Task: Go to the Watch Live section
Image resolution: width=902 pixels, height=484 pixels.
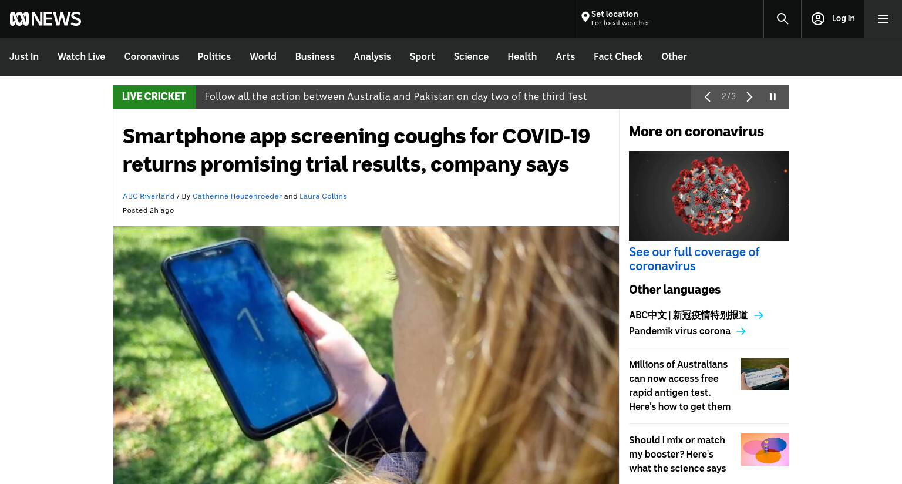Action: [81, 57]
